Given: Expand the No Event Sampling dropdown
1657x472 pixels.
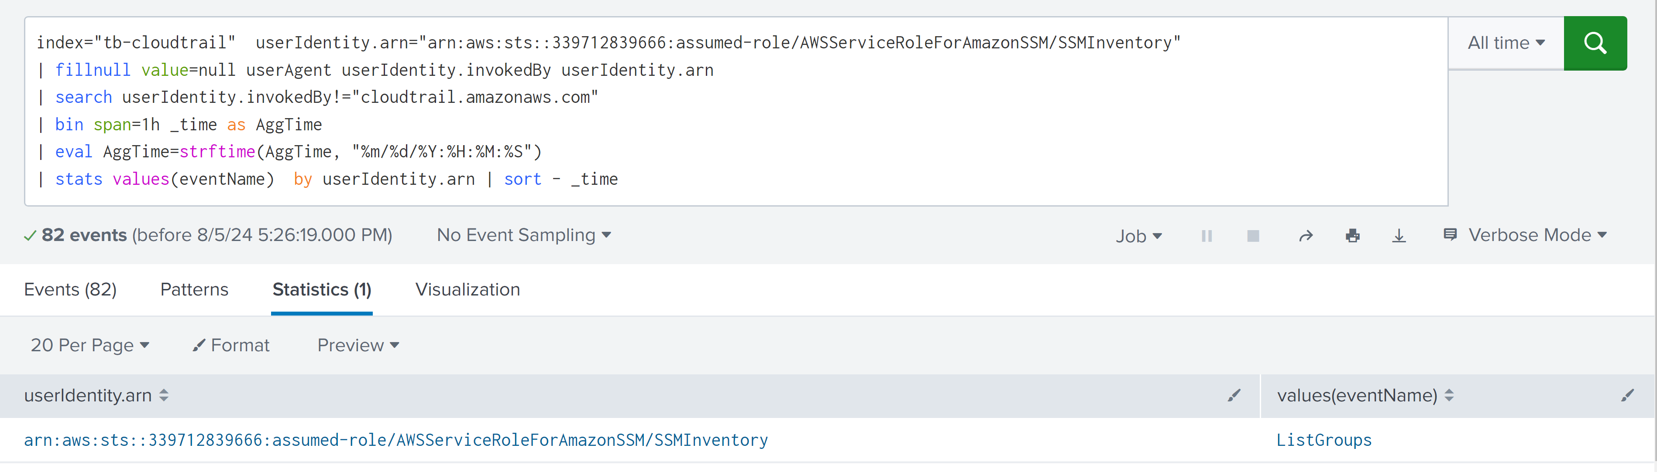Looking at the screenshot, I should click(x=523, y=235).
